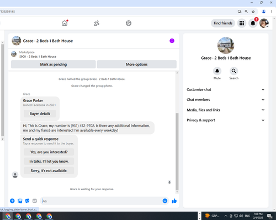Image resolution: width=276 pixels, height=220 pixels.
Task: Open the browser zoom magnifier icon
Action: (x=246, y=12)
